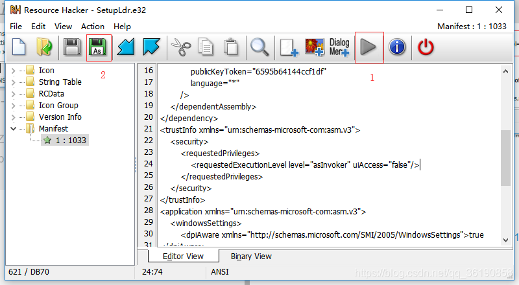519x285 pixels.
Task: Click the </dependency> closing tag line
Action: (x=189, y=118)
